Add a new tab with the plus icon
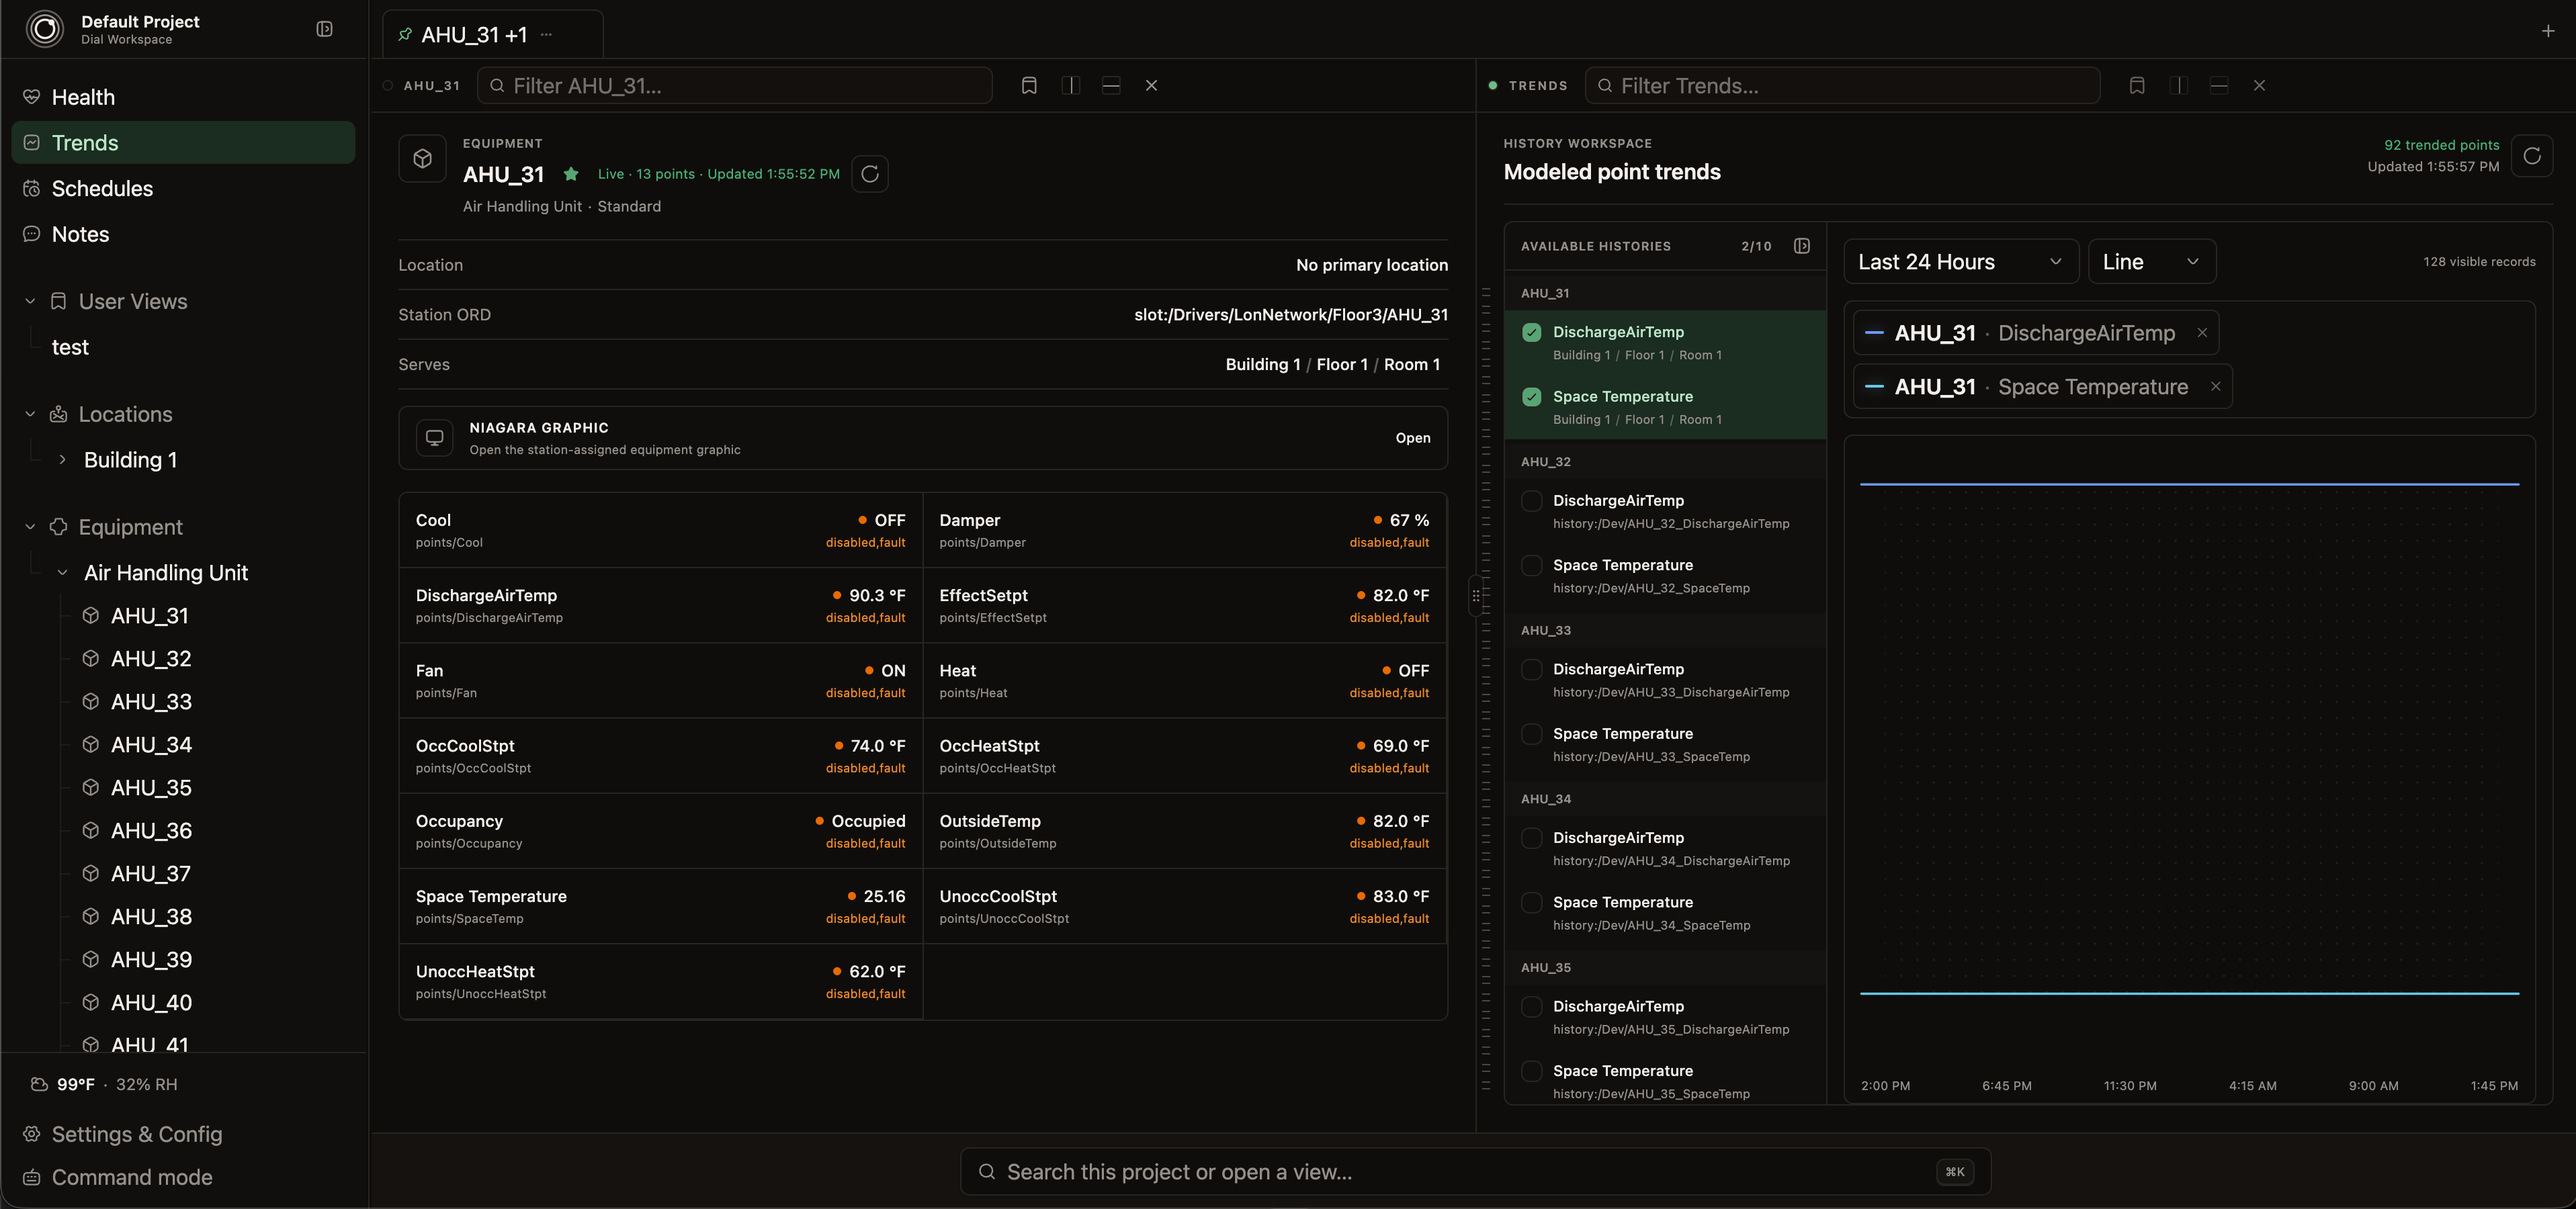 (x=2547, y=31)
